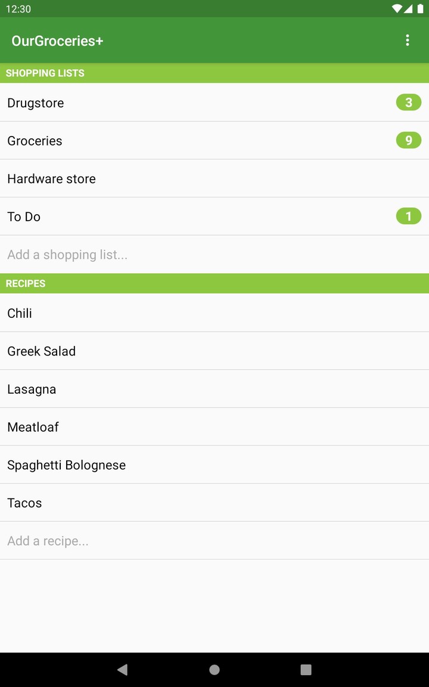Tap the green count badge on Drugstore
Viewport: 429px width, 687px height.
(408, 102)
